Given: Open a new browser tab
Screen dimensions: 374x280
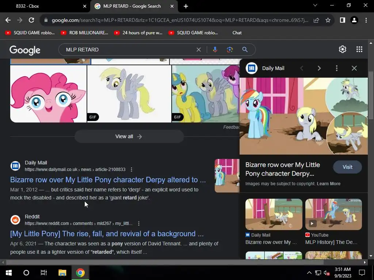Looking at the screenshot, I should (x=186, y=6).
